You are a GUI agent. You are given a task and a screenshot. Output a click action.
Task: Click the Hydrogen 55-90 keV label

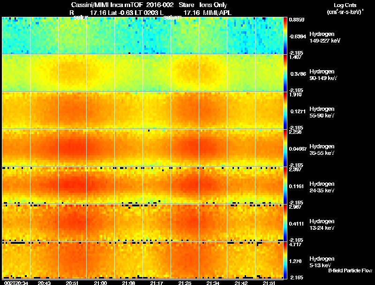tap(322, 112)
